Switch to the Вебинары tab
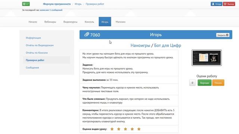 (50, 22)
